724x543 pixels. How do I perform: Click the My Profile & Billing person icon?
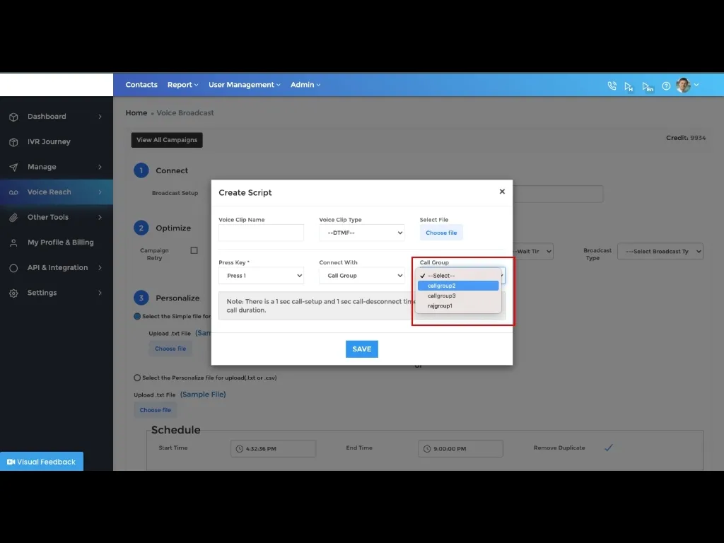[14, 243]
